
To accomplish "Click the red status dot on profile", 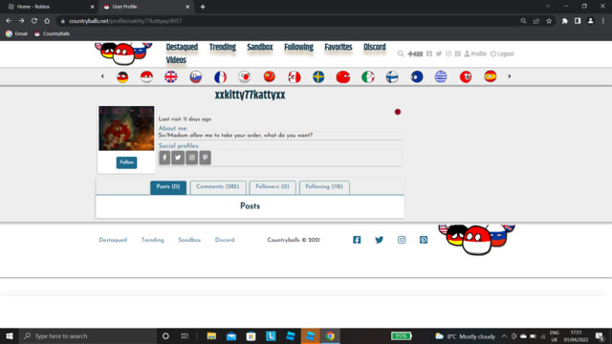I will [x=398, y=112].
